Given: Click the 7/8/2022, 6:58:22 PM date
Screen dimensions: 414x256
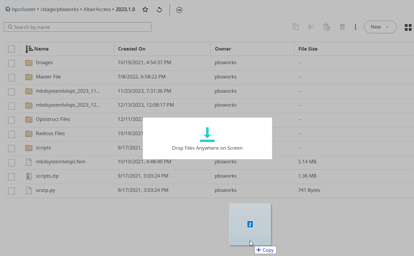Looking at the screenshot, I should 142,77.
